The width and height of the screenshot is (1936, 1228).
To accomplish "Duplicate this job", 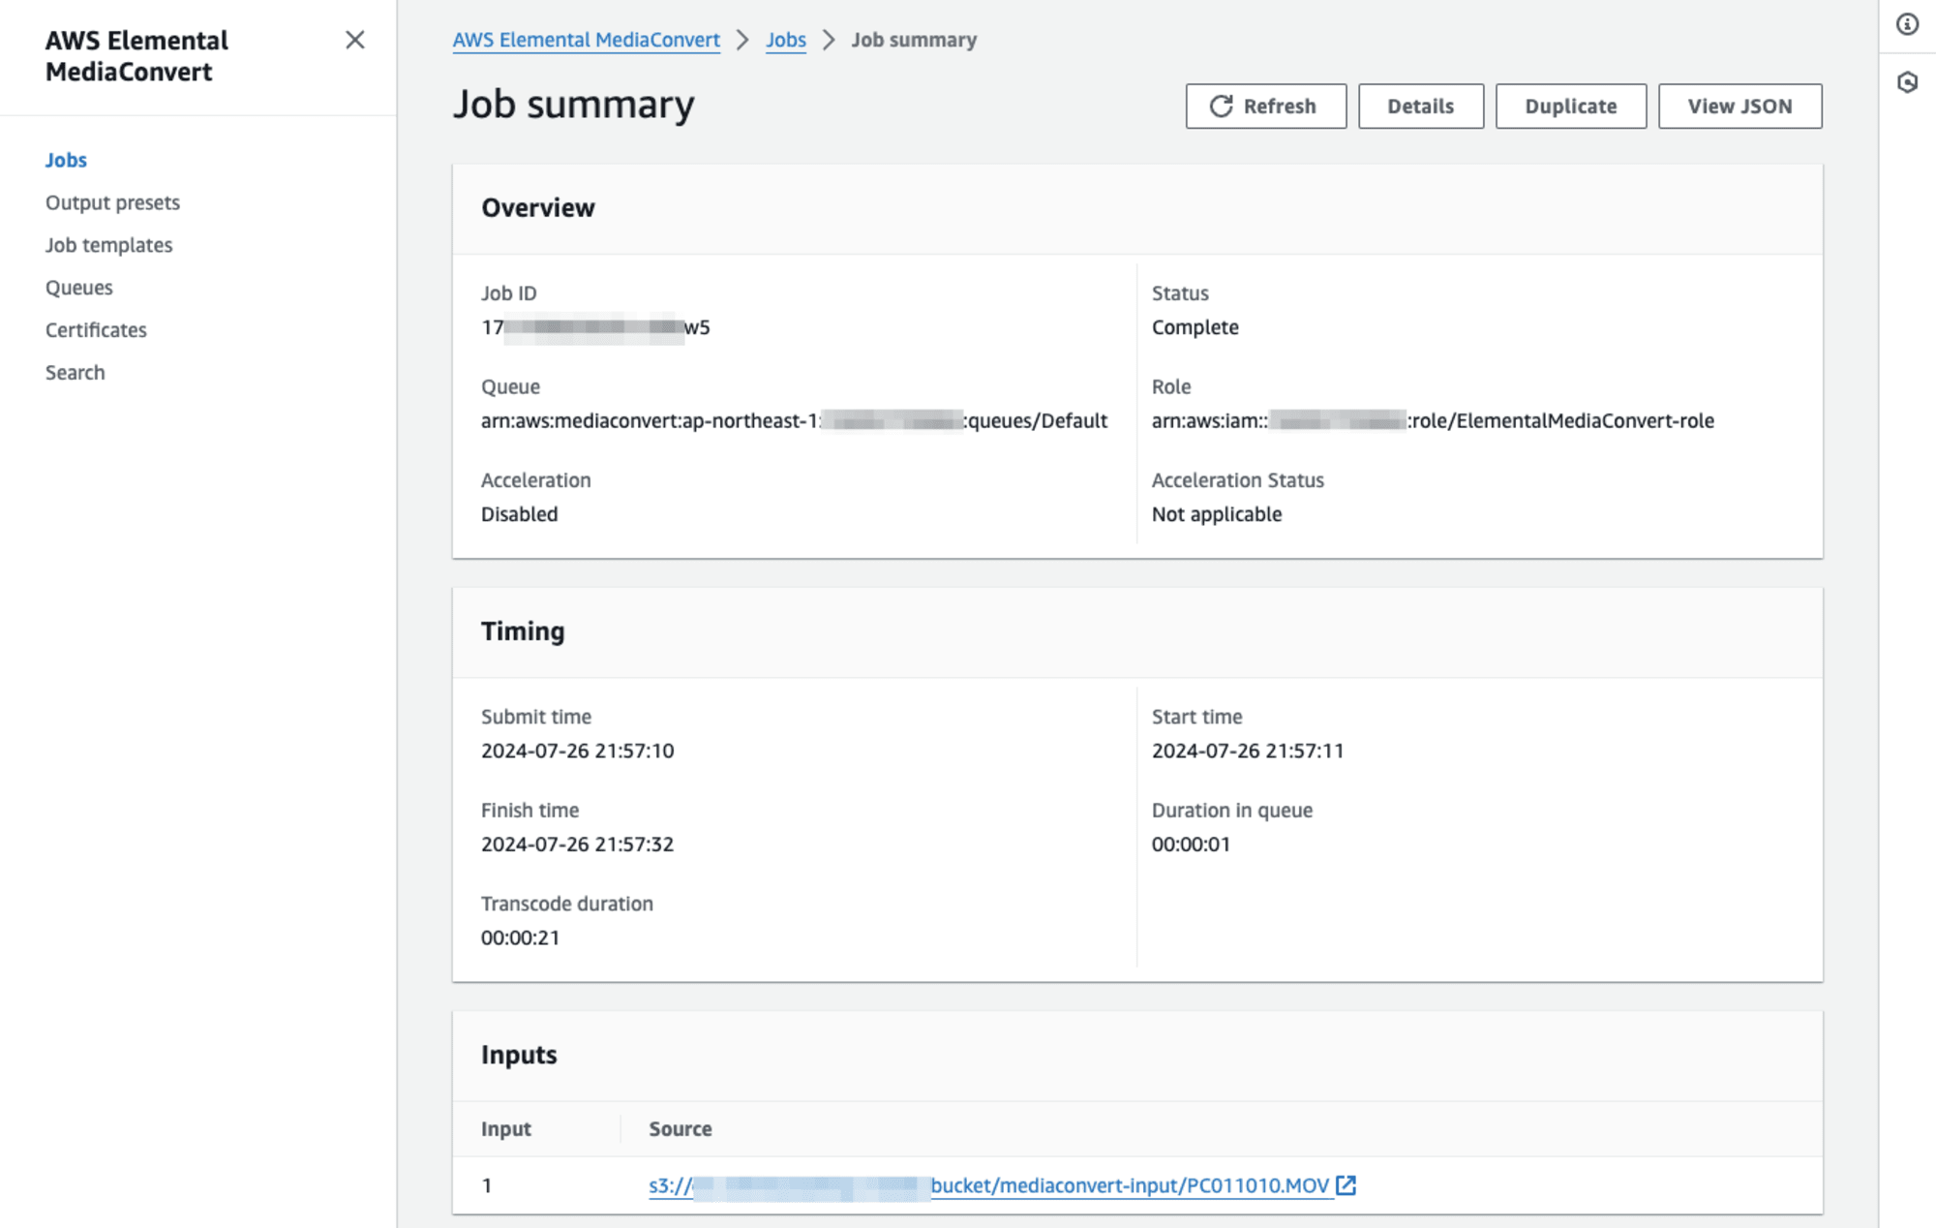I will pyautogui.click(x=1570, y=106).
